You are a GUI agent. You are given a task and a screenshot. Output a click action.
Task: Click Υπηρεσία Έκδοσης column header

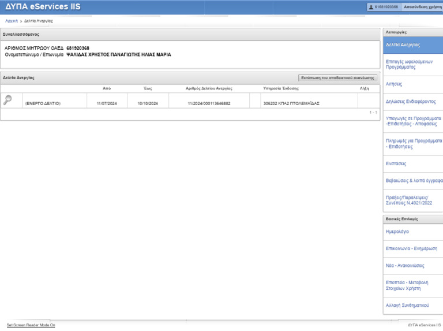pyautogui.click(x=281, y=88)
